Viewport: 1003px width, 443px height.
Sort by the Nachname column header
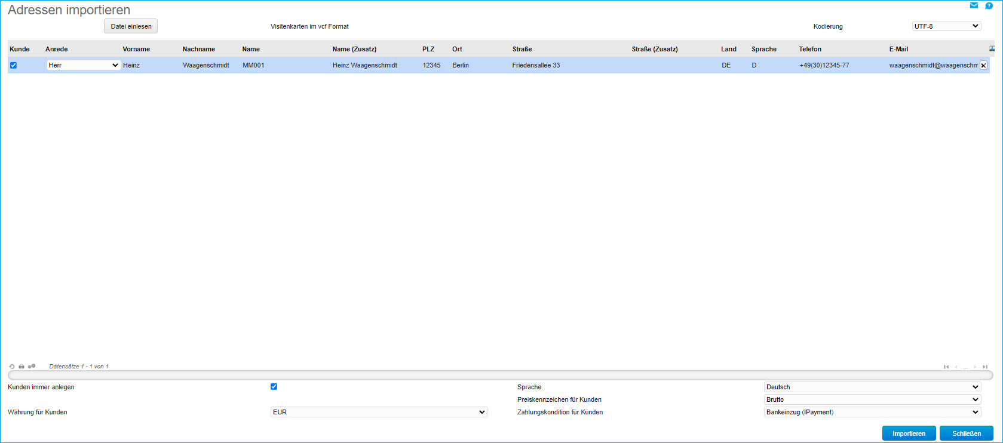point(198,49)
